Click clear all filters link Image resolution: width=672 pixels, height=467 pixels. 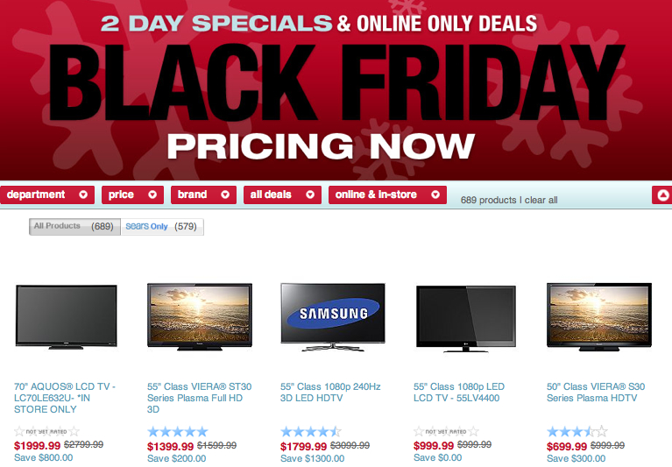541,200
